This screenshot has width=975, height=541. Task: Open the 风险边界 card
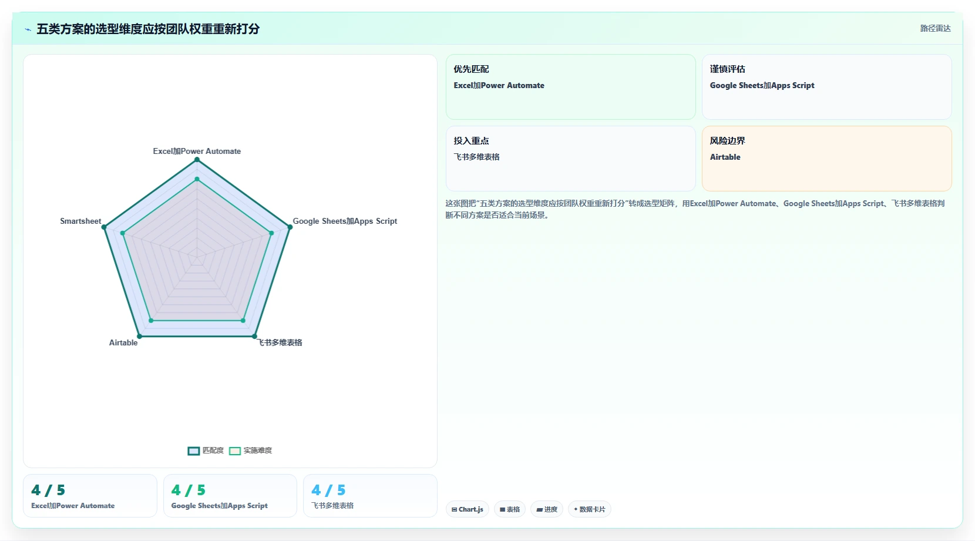click(827, 159)
